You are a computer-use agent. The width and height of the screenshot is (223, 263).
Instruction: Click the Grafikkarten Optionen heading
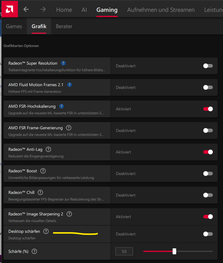coord(21,46)
